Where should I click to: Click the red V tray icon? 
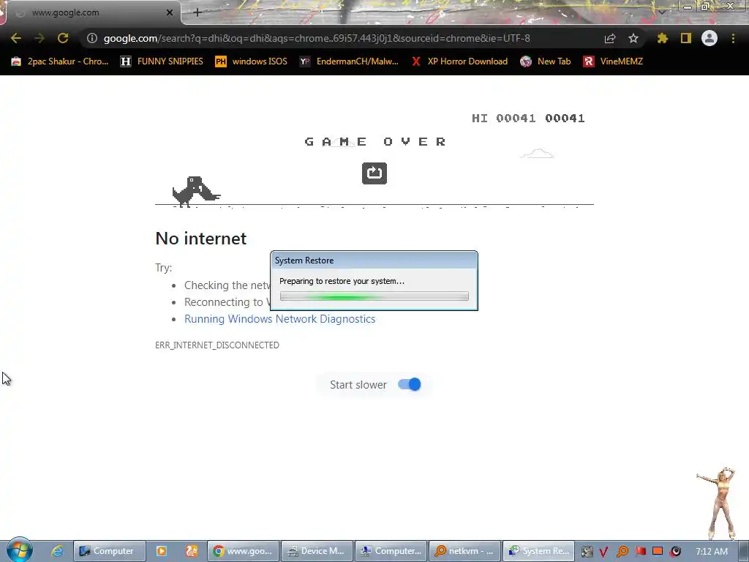click(x=603, y=552)
